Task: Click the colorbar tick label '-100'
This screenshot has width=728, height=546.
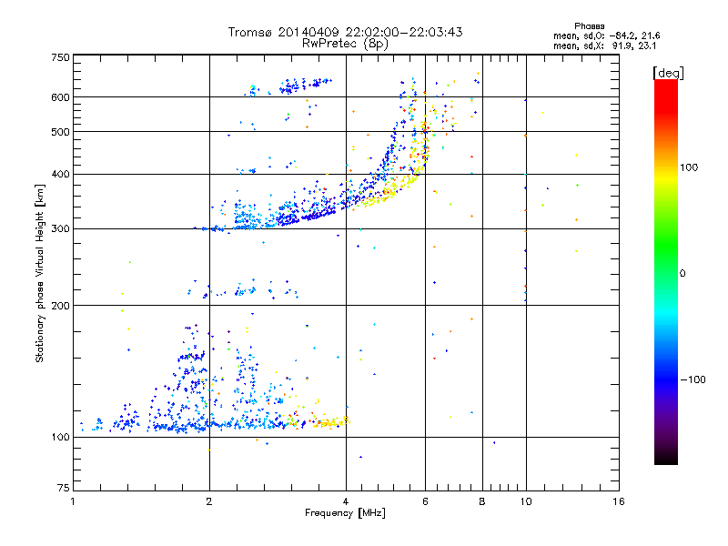Action: pyautogui.click(x=693, y=379)
